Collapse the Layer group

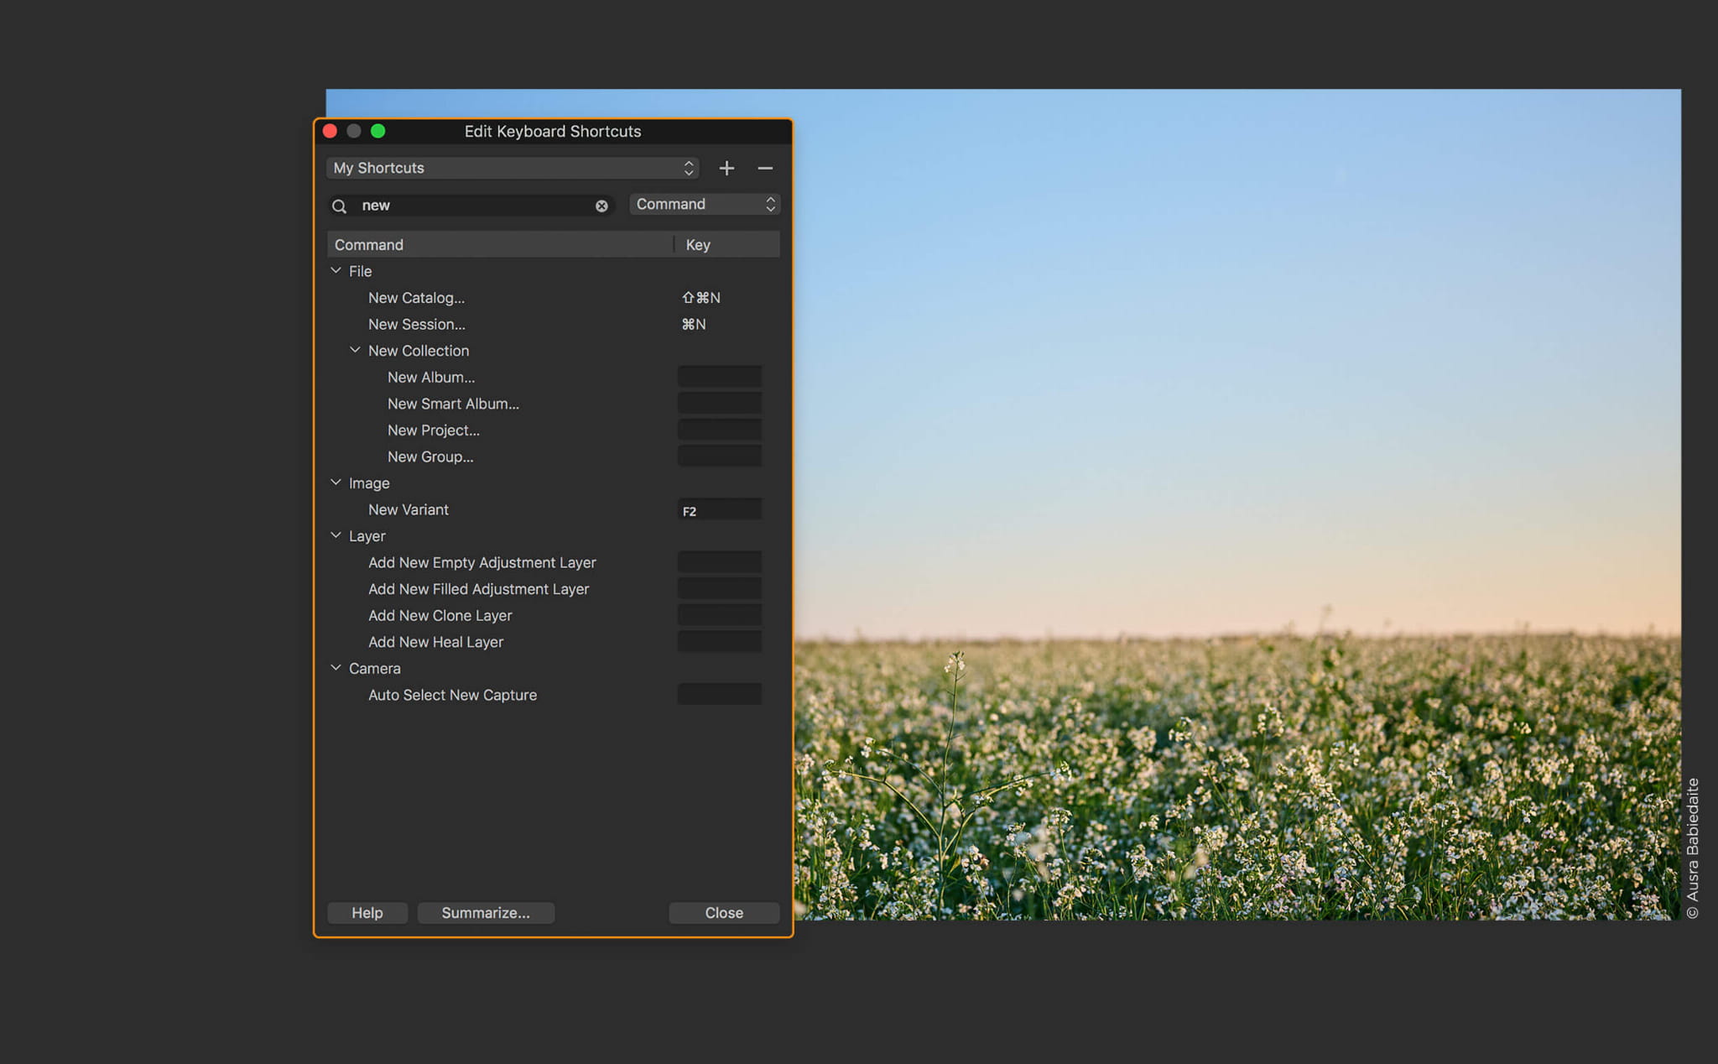[336, 535]
